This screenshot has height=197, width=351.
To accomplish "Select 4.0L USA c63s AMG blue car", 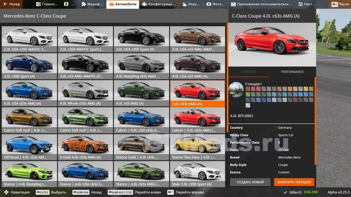I will (29, 94).
